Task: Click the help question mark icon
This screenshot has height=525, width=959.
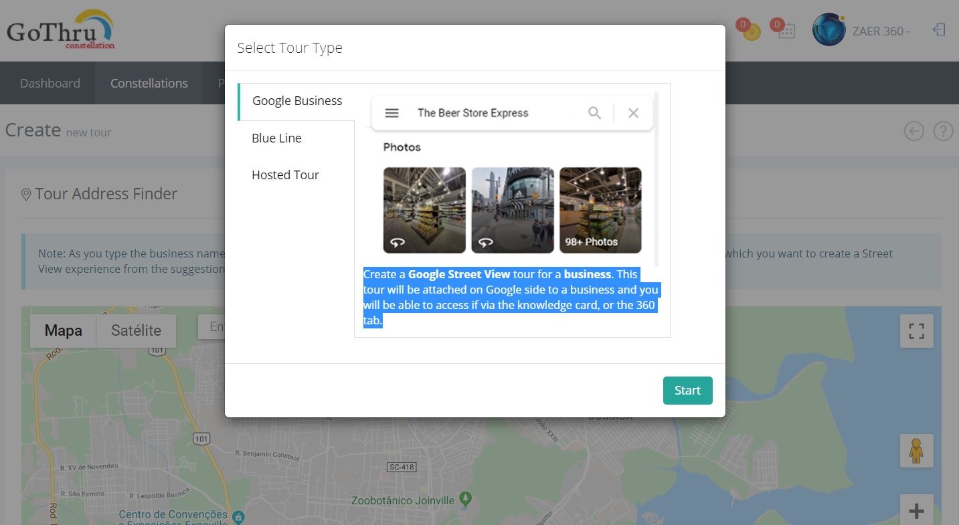Action: coord(943,131)
